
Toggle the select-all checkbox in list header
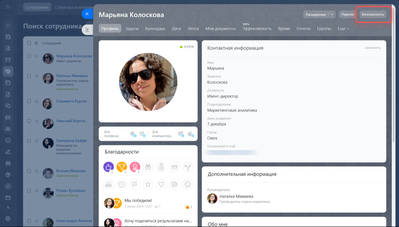pyautogui.click(x=29, y=43)
